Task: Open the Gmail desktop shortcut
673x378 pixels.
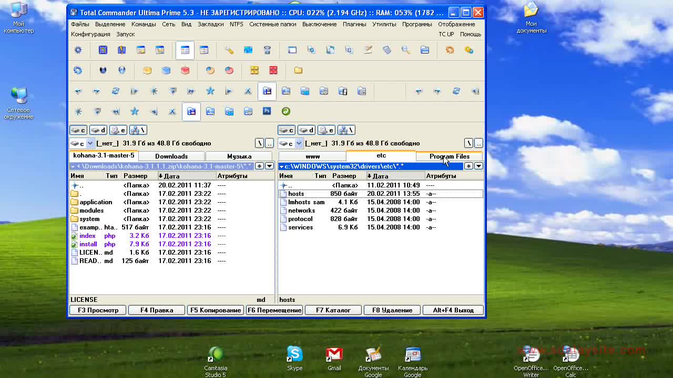Action: coord(334,358)
